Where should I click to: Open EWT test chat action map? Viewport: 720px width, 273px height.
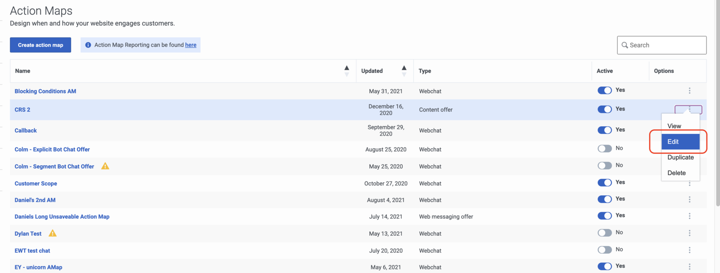[32, 251]
